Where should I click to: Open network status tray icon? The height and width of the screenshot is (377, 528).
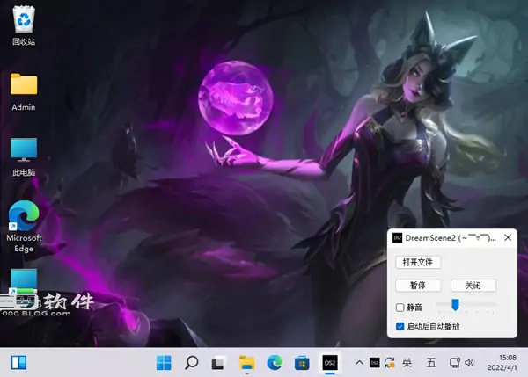[x=455, y=363]
